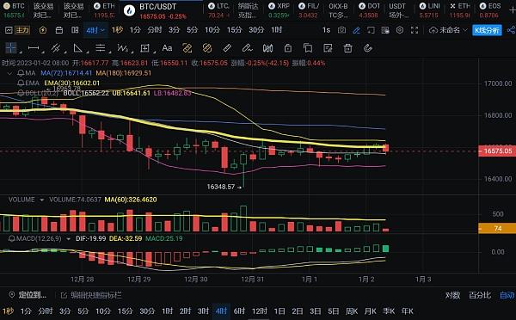Click the first orange magnet link tool
516x320 pixels.
tap(187, 48)
